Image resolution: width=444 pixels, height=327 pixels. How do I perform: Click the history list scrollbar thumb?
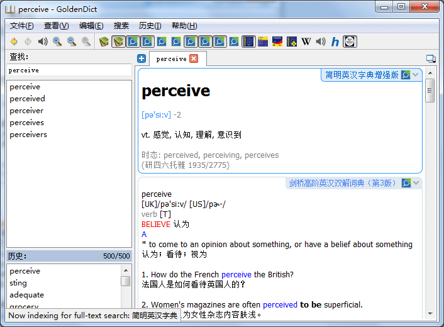click(x=126, y=281)
